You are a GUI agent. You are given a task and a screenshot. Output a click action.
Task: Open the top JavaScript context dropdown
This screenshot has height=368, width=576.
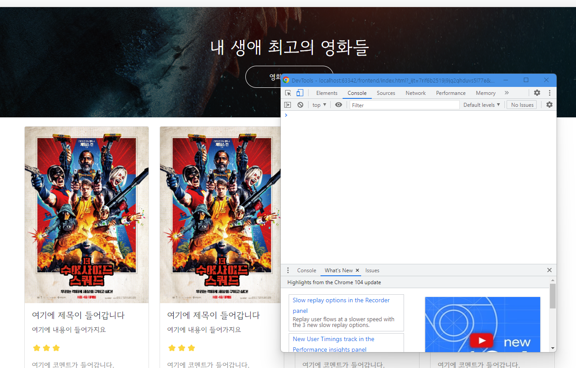[319, 105]
